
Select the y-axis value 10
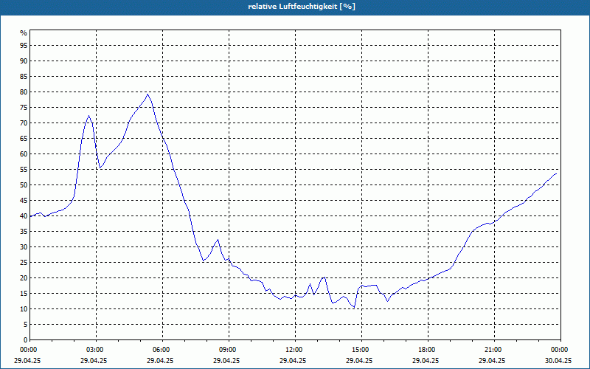(24, 308)
